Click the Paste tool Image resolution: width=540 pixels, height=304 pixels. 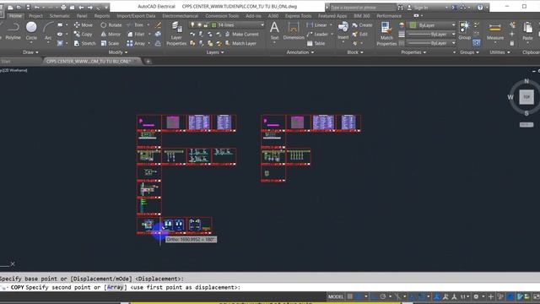[527, 31]
